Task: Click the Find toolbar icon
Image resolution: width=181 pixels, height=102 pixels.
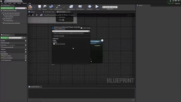Action: coord(51,7)
